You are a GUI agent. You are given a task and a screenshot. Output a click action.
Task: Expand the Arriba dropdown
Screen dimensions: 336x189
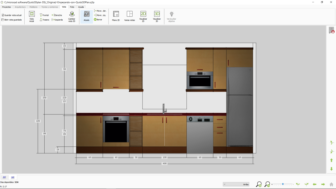point(236,184)
